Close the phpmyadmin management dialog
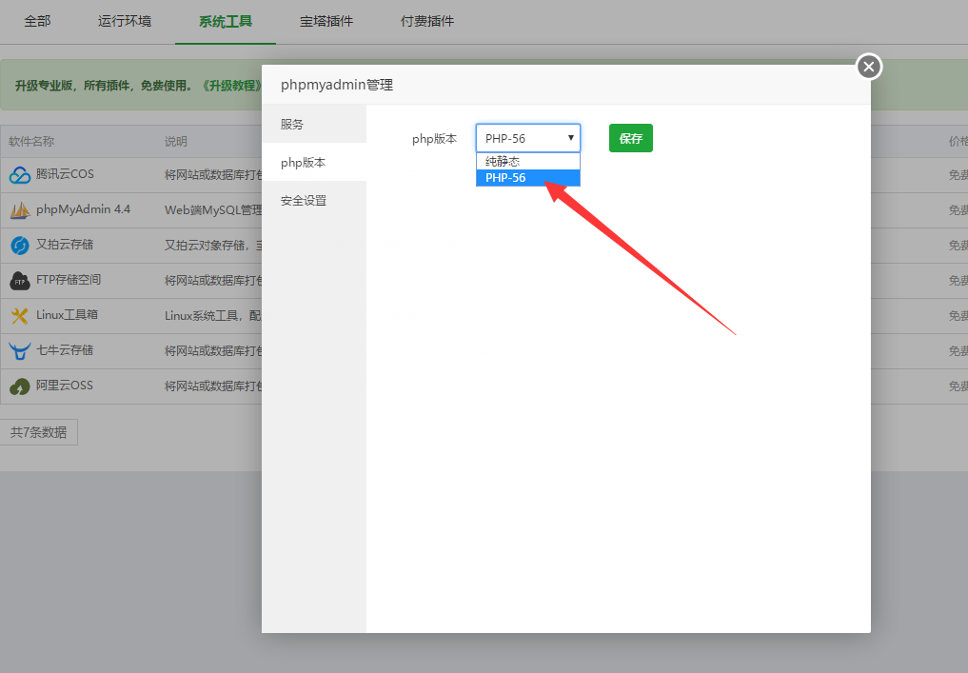This screenshot has height=673, width=968. [x=868, y=67]
